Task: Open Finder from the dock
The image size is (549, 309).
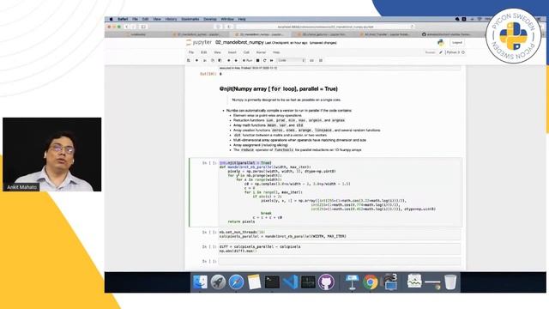Action: (x=200, y=282)
